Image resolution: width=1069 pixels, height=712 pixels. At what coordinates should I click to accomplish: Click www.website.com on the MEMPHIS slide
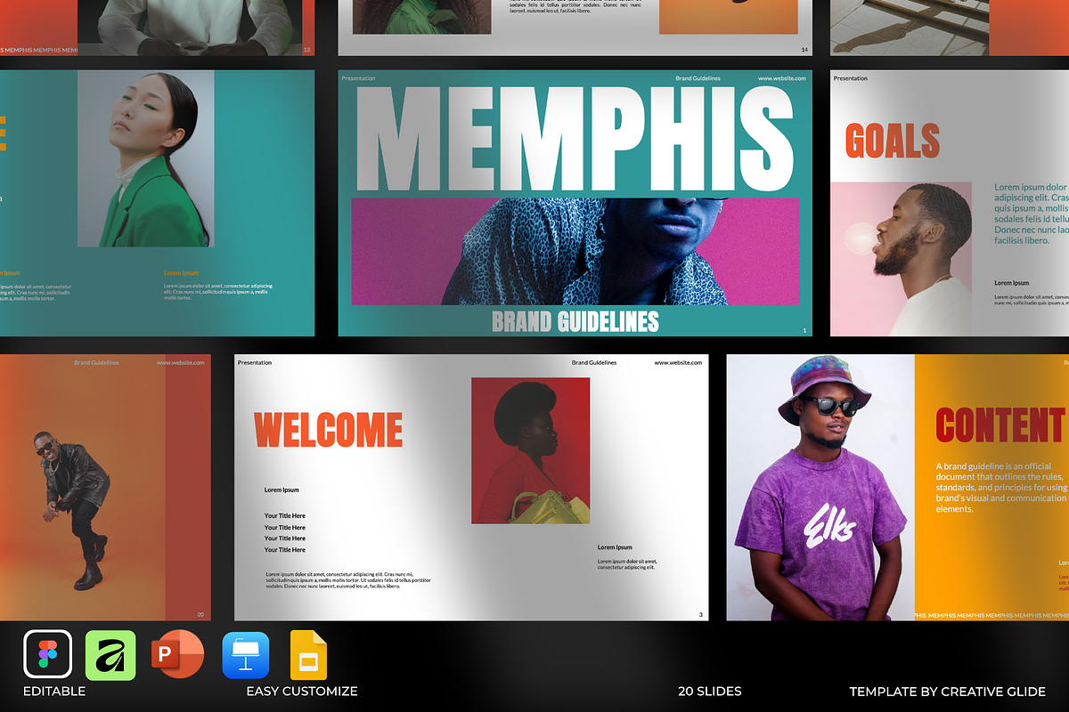click(x=781, y=78)
